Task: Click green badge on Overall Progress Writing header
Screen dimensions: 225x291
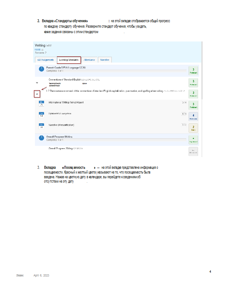Action: 193,140
